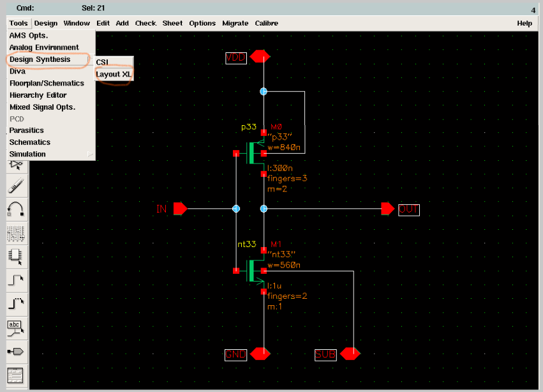Open the Calibre menu

click(x=267, y=23)
